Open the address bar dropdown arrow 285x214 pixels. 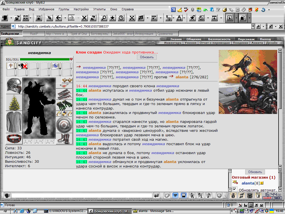coord(253,26)
